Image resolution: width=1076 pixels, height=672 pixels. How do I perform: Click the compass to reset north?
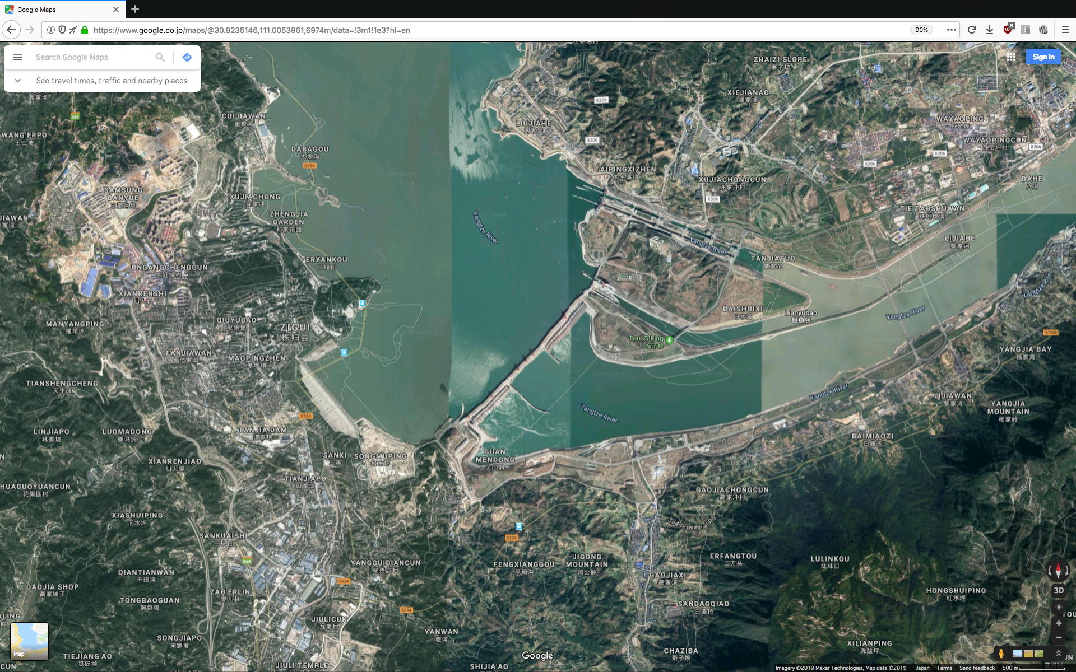[x=1058, y=571]
